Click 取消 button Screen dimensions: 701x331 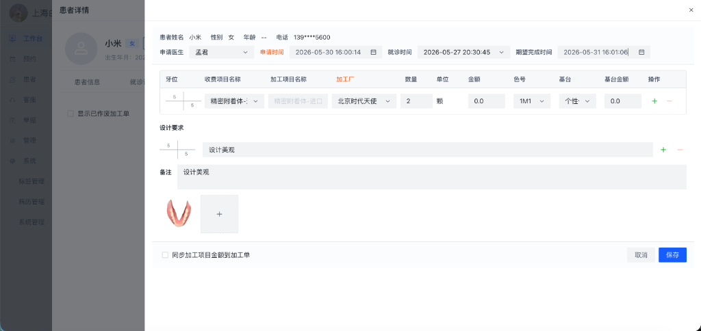coord(641,255)
